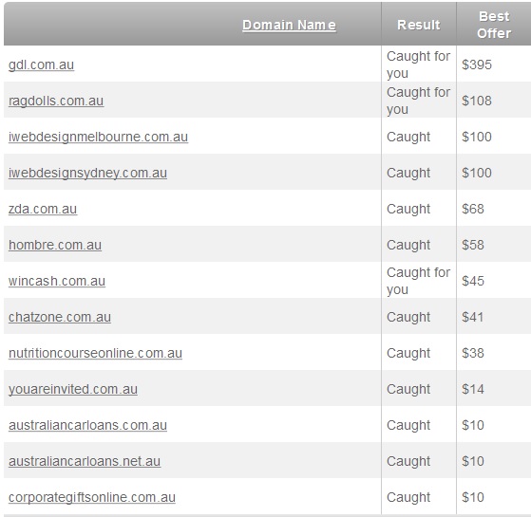Open iwebdesignsydney.com.au link
531x517 pixels.
click(87, 173)
